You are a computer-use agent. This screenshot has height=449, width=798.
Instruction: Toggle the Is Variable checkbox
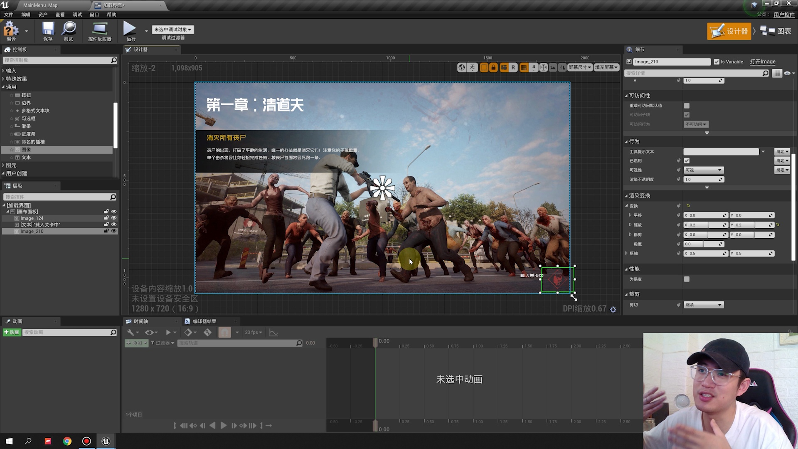(717, 62)
